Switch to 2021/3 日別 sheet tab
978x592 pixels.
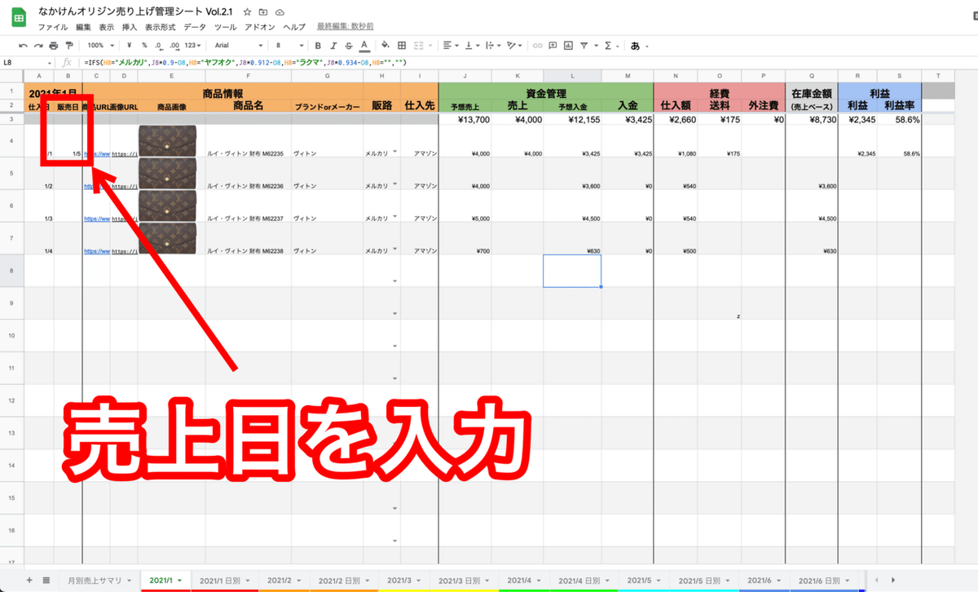click(463, 580)
